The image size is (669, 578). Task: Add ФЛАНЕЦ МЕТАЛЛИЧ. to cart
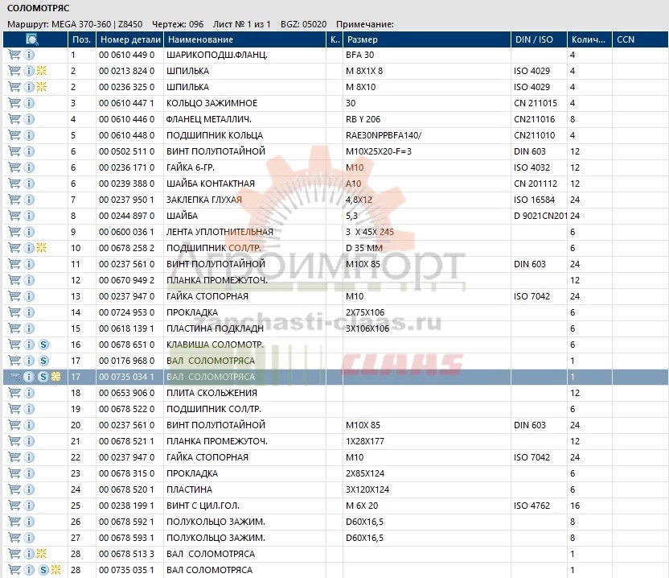tap(14, 119)
